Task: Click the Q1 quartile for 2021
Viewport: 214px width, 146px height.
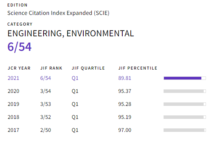Action: pos(75,78)
